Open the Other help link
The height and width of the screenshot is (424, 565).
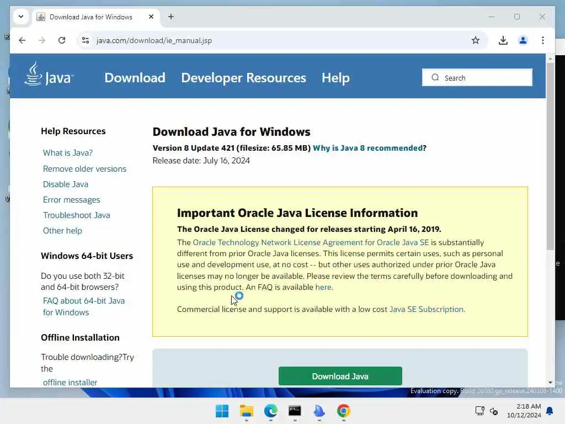click(x=62, y=231)
